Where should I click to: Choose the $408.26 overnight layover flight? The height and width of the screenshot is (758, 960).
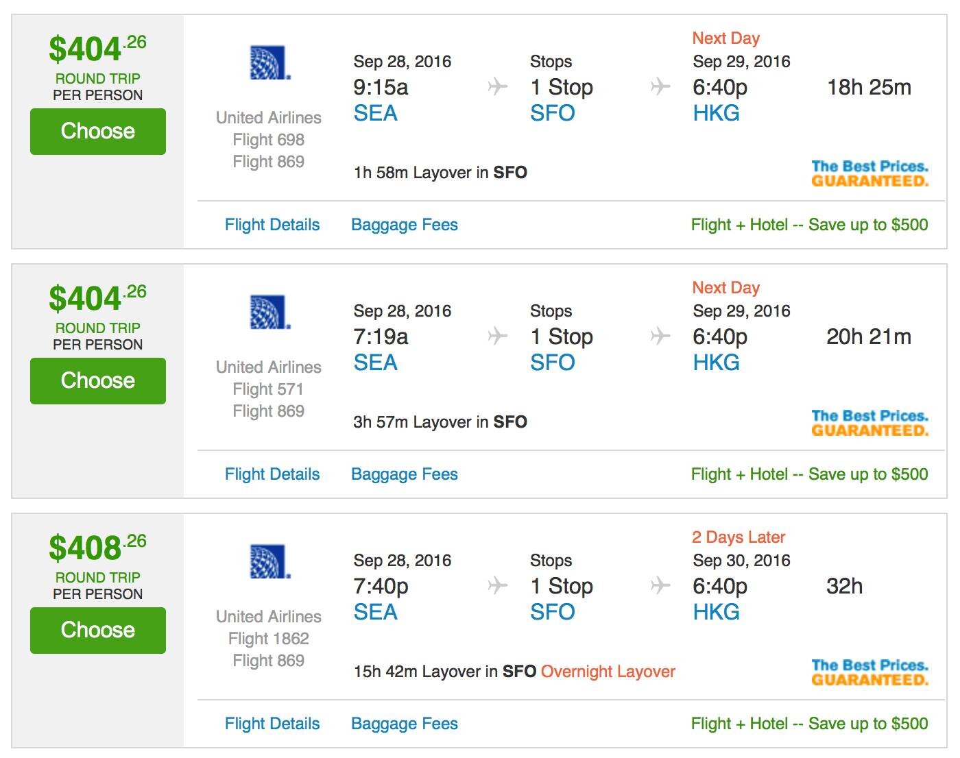97,630
